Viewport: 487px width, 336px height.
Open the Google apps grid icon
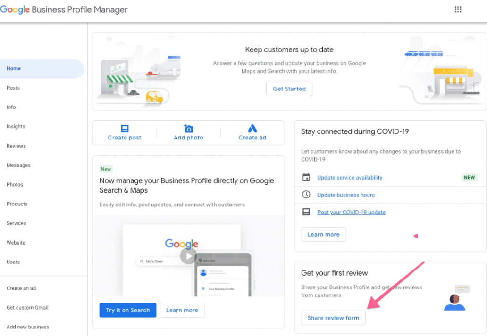pyautogui.click(x=458, y=9)
